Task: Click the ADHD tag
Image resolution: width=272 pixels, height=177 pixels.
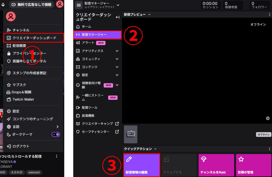Action: tap(17, 172)
